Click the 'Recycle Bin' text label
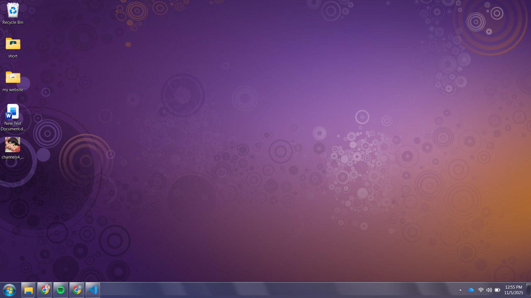 tap(13, 22)
